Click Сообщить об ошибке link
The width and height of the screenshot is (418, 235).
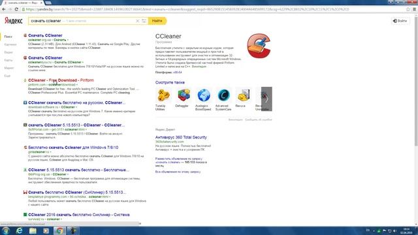tap(259, 119)
